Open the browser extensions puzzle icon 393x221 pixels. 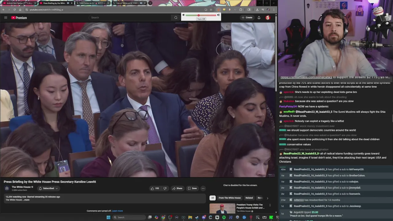point(240,10)
